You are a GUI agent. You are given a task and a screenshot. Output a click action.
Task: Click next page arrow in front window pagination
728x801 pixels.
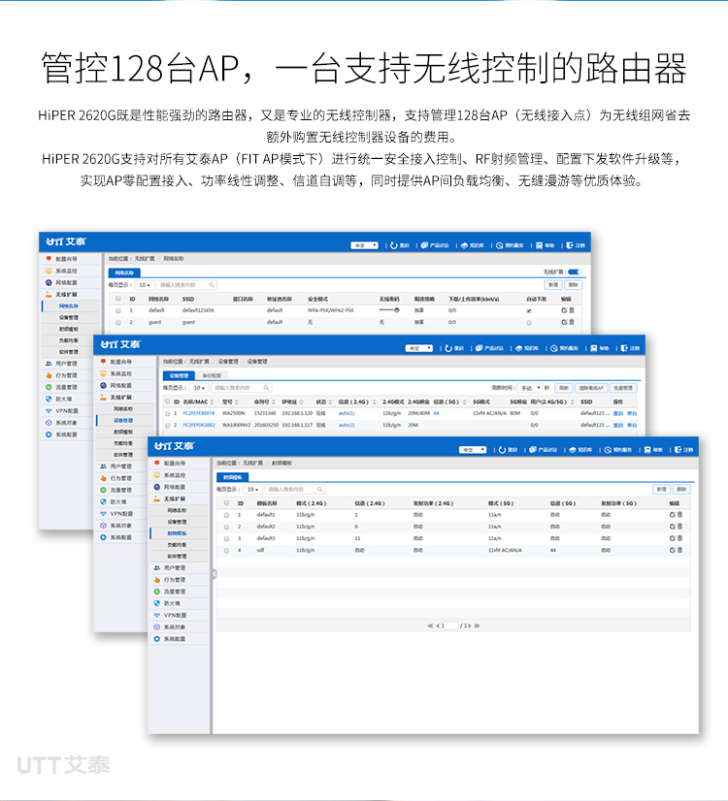[x=470, y=625]
